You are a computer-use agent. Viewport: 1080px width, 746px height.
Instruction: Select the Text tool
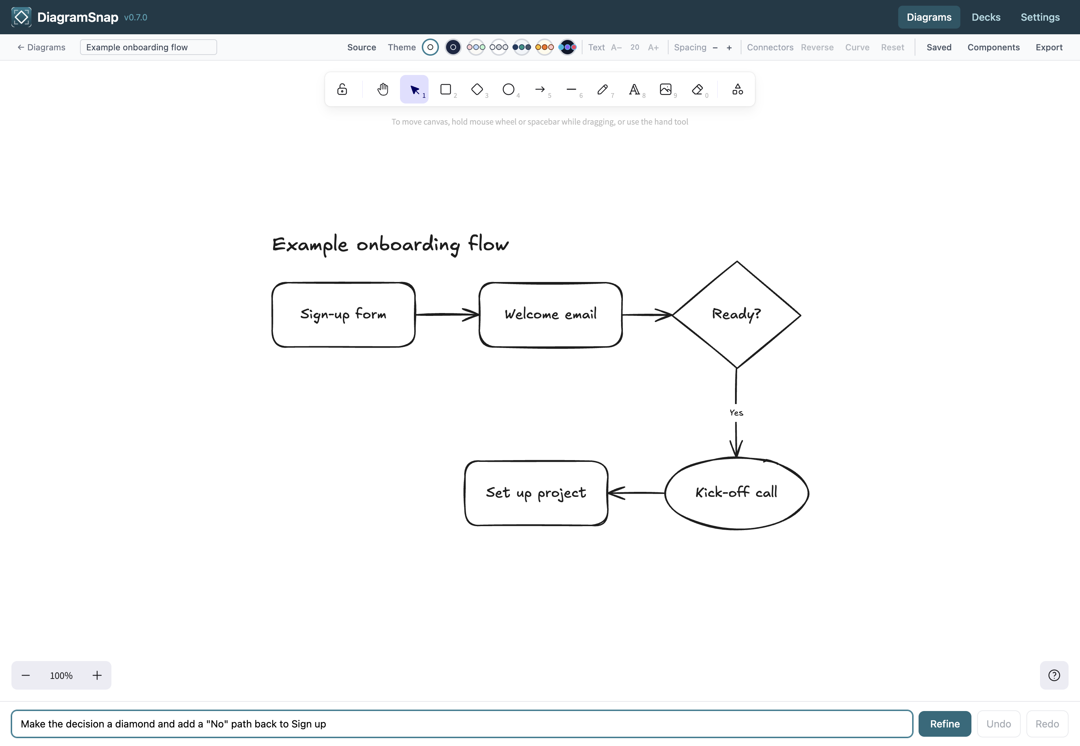[x=634, y=89]
